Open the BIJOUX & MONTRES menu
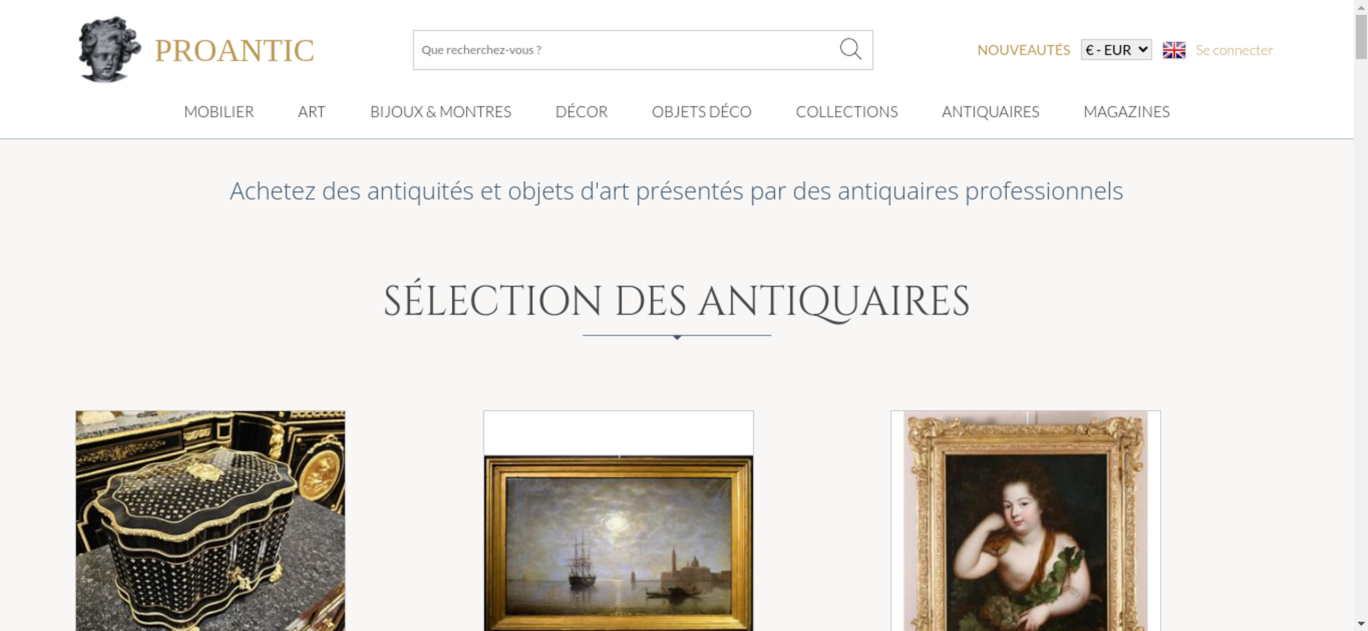The width and height of the screenshot is (1368, 631). [x=440, y=111]
